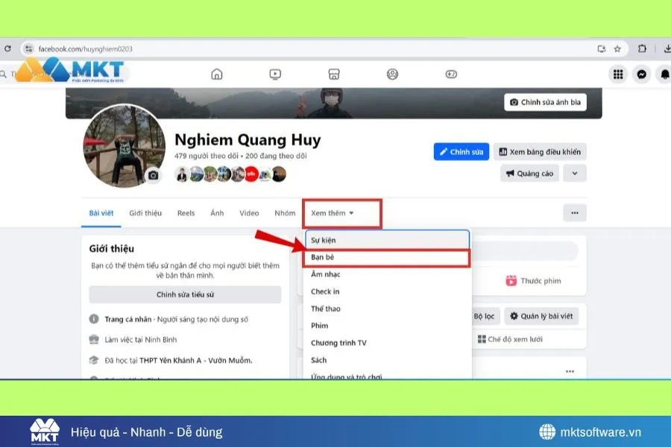The width and height of the screenshot is (671, 447).
Task: Open the three-dot options menu near profile tabs
Action: tap(574, 212)
